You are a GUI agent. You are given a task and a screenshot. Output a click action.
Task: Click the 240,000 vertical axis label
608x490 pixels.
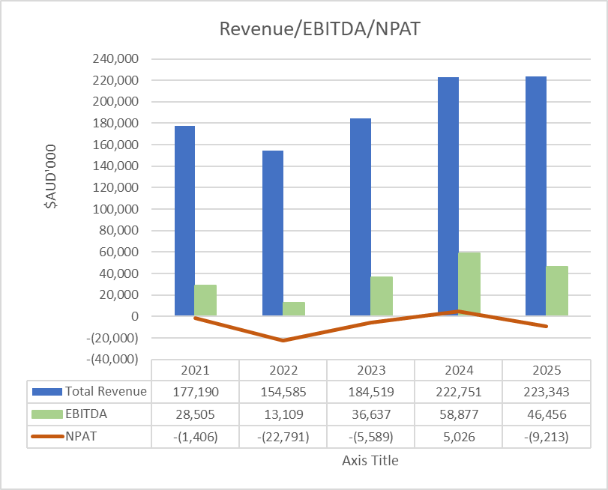point(115,59)
